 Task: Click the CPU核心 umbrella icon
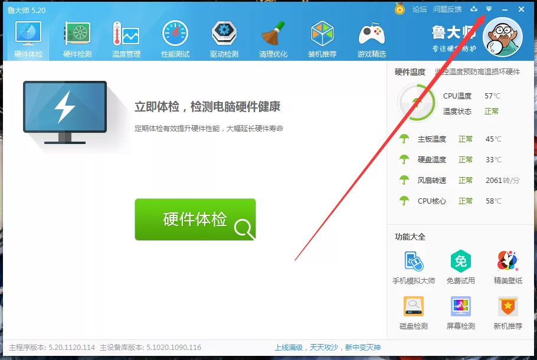[x=404, y=201]
